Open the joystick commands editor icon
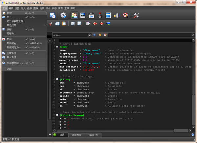 pyautogui.click(x=100, y=15)
